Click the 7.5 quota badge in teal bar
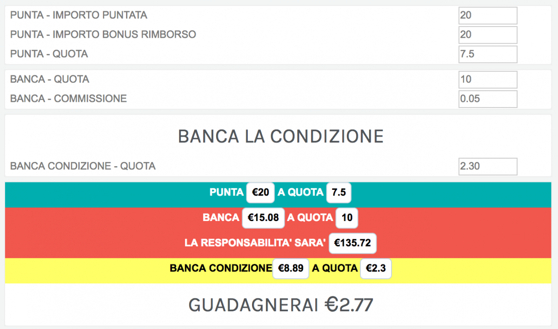 click(x=339, y=193)
